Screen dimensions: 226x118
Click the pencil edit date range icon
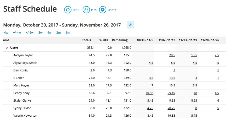[130, 25]
